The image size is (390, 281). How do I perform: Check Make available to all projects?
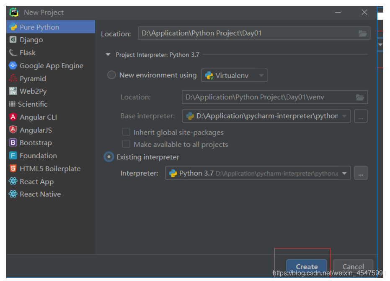click(126, 144)
